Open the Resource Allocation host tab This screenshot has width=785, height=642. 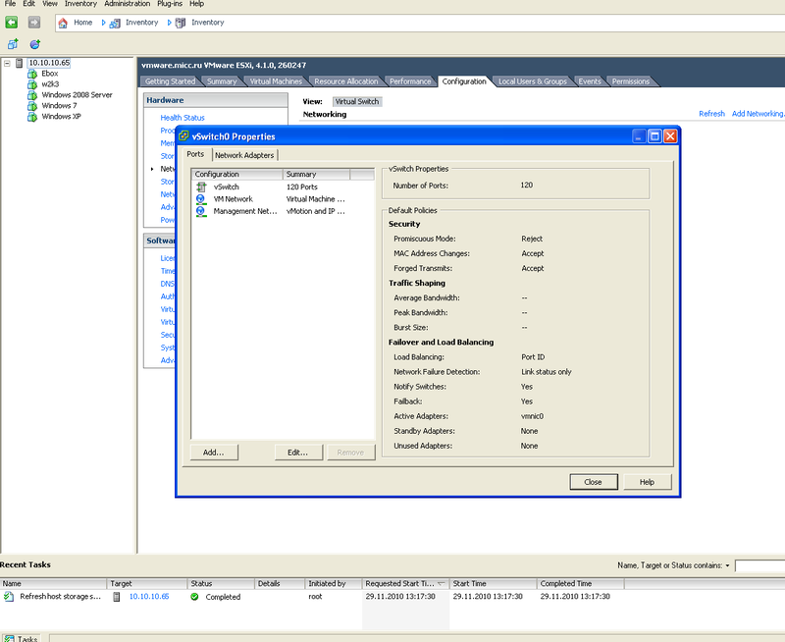coord(346,81)
